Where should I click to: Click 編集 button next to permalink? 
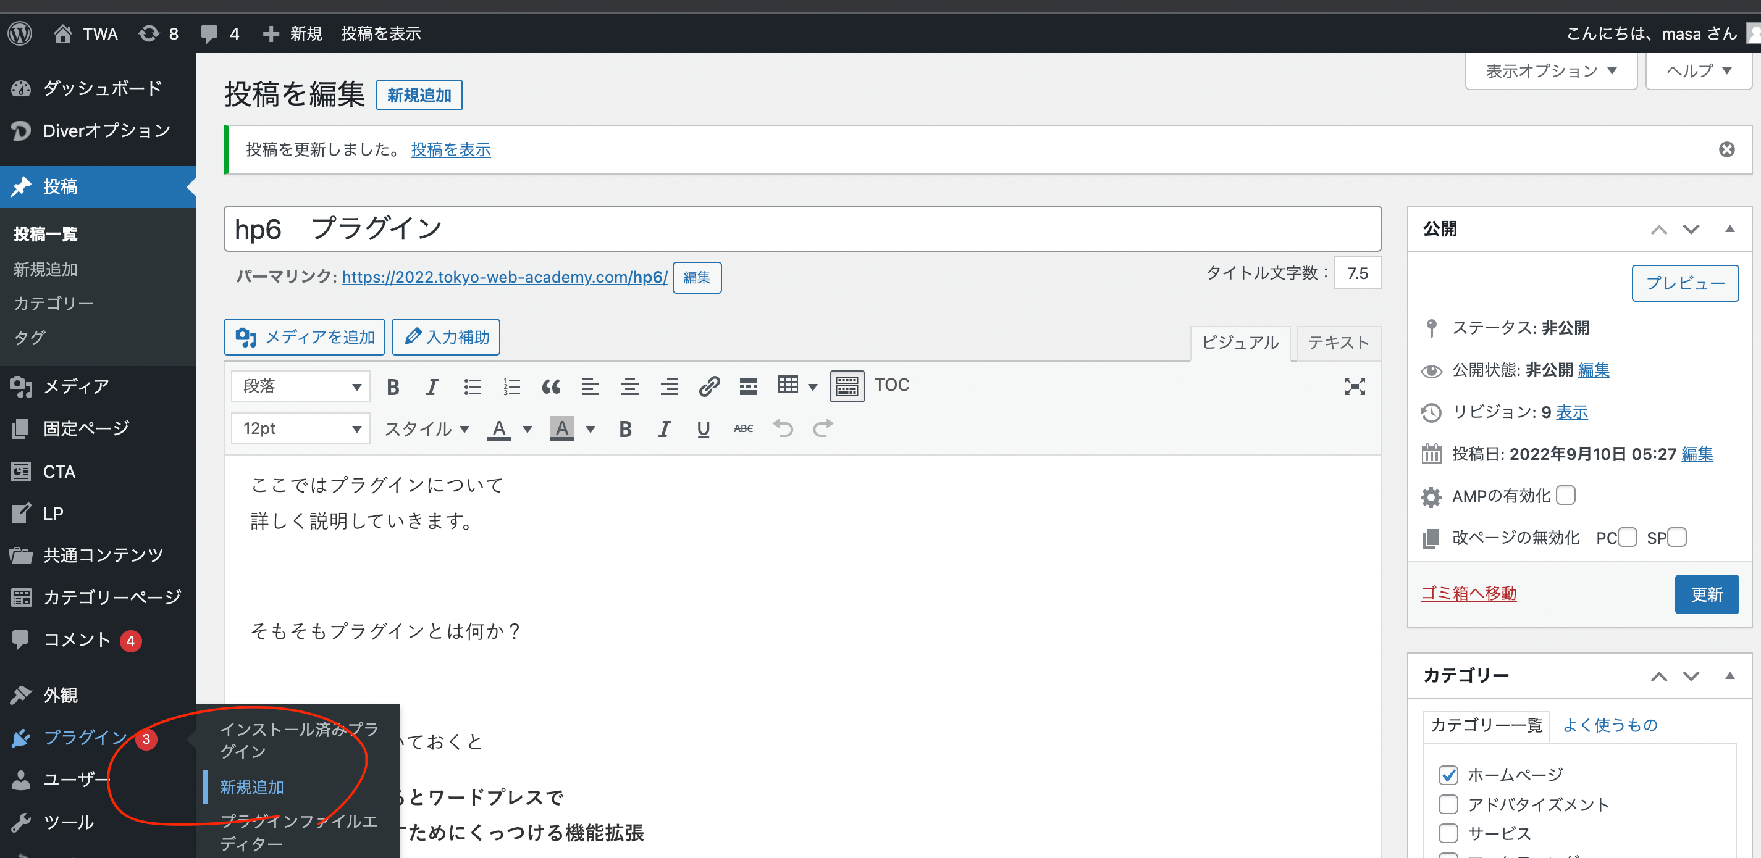click(x=697, y=277)
